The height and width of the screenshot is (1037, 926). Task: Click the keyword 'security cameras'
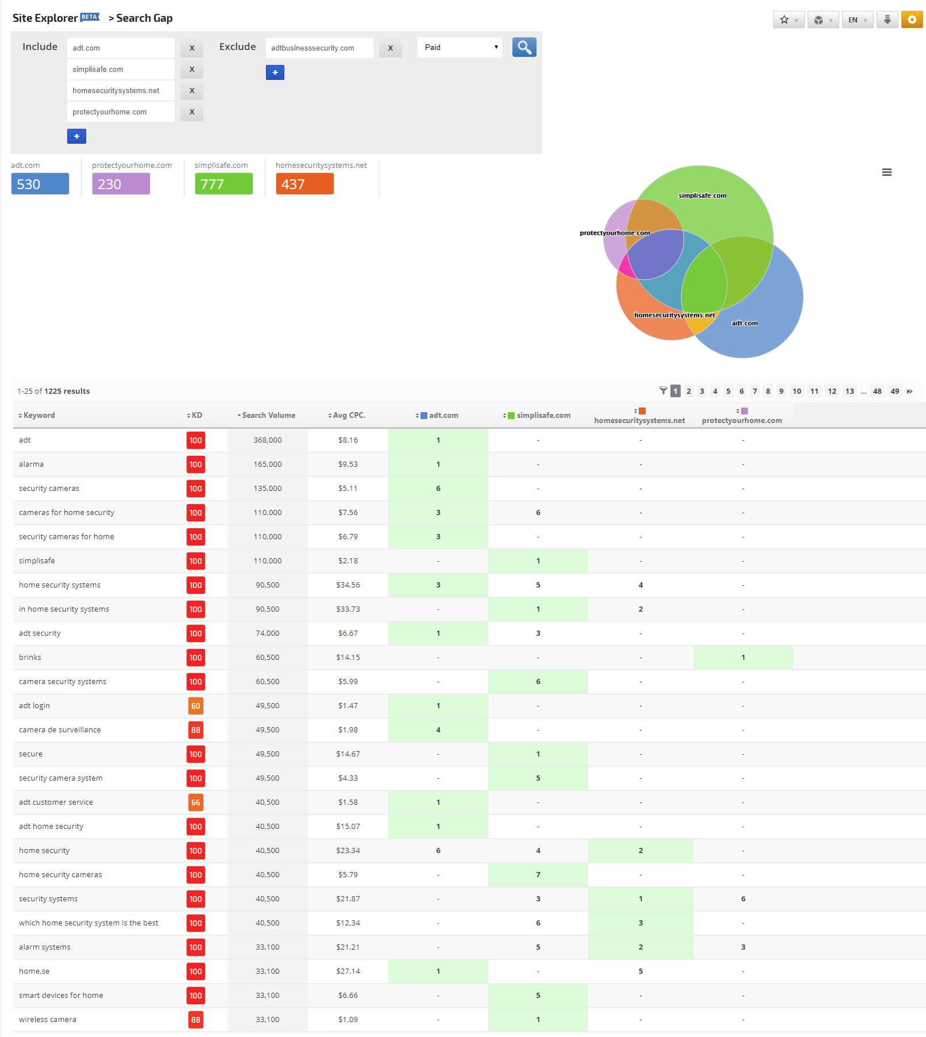coord(49,489)
